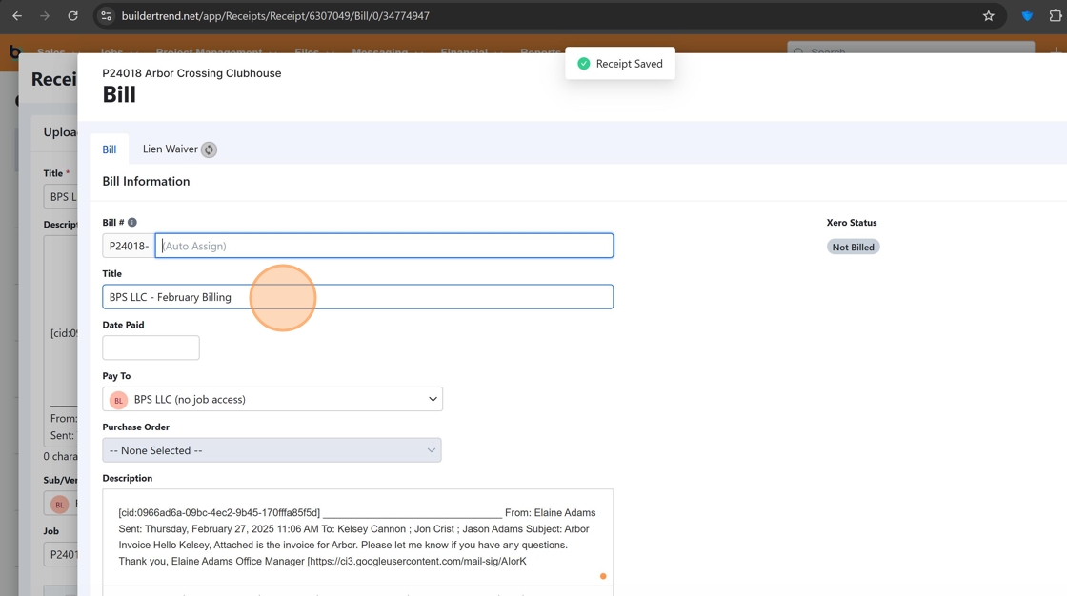Click the browser forward arrow
1067x596 pixels.
click(x=45, y=15)
